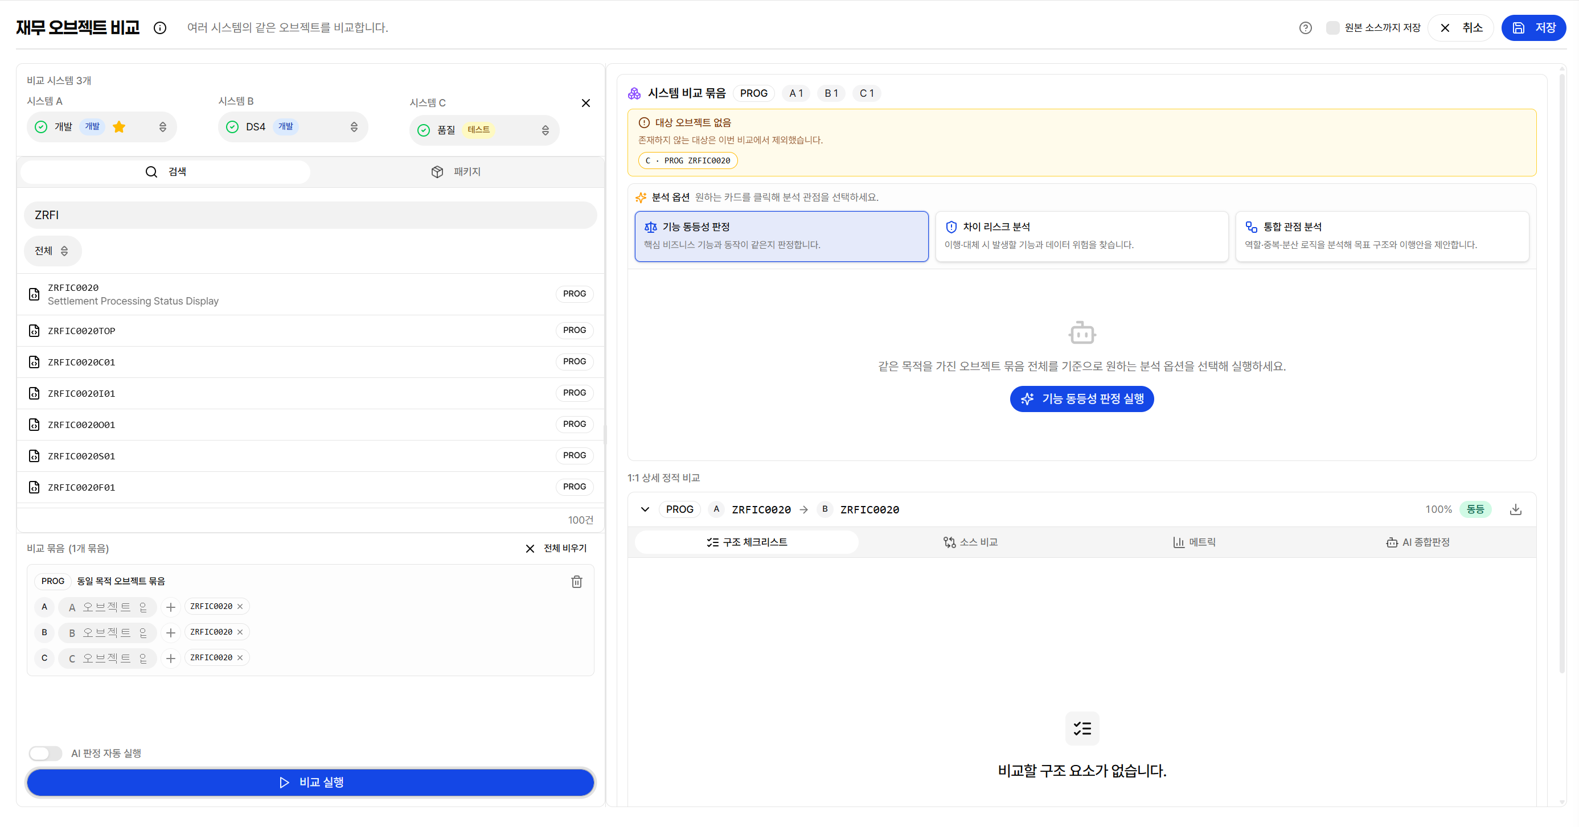Click the 기능 동등성 판정 실행 button
Screen dimensions: 1579x827
tap(1082, 399)
